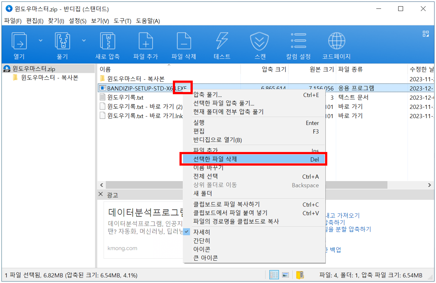Viewport: 436px width, 283px height.
Task: Click the kmong.com ad link
Action: 122,248
